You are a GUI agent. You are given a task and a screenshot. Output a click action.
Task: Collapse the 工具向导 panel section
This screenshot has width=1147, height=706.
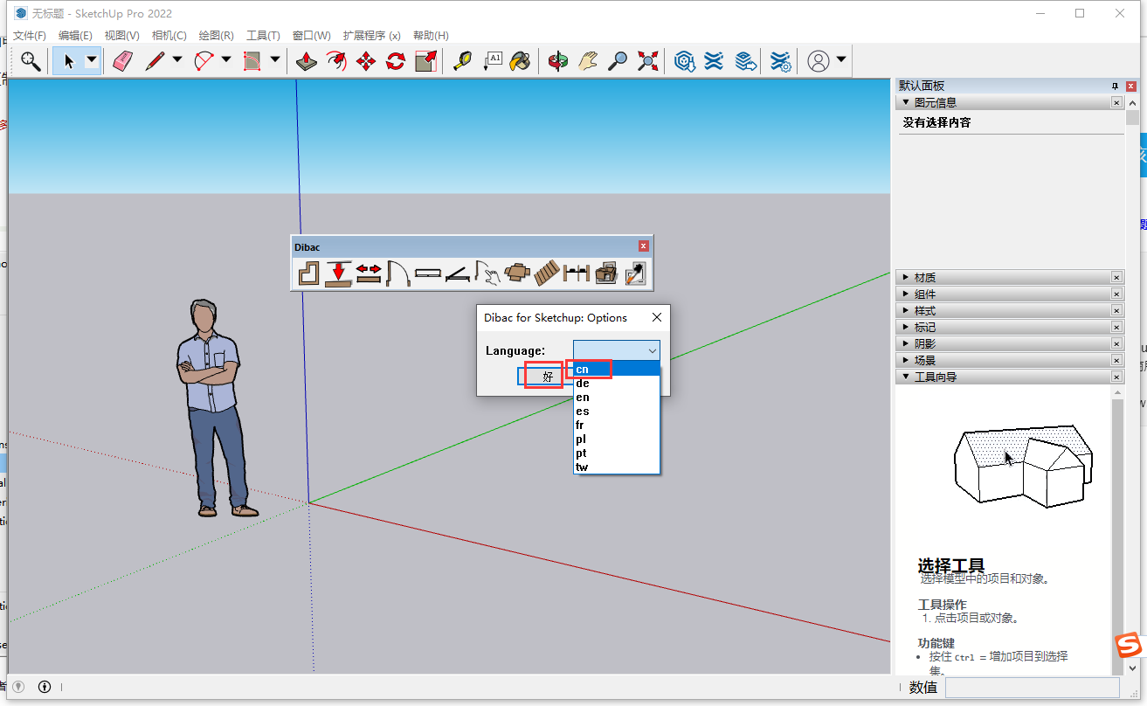[935, 377]
